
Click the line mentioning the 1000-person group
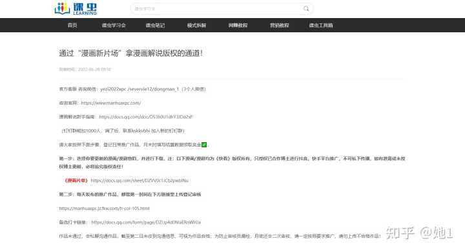123,131
